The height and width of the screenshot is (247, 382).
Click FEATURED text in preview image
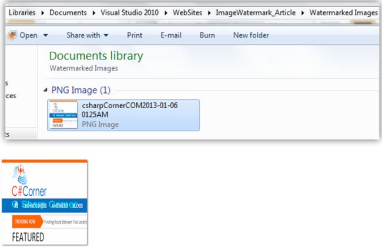[28, 237]
